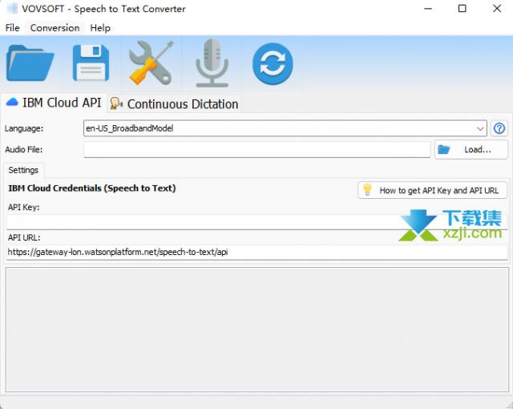
Task: Select the Settings tab
Action: 23,170
